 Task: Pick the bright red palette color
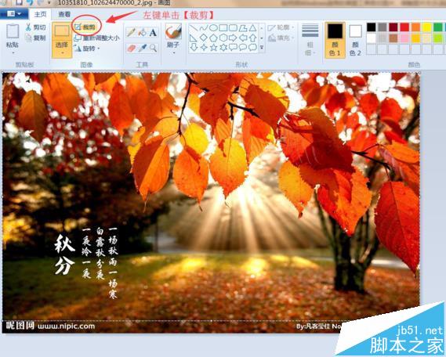pos(404,27)
